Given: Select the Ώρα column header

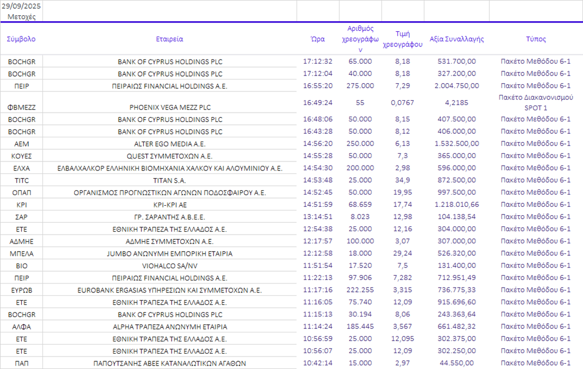Looking at the screenshot, I should [318, 39].
